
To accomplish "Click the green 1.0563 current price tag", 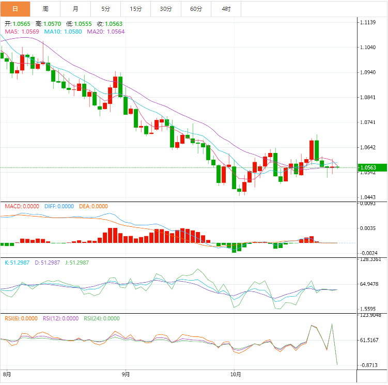I will [371, 167].
